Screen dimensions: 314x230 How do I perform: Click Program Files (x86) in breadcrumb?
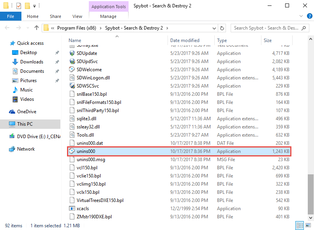tap(76, 28)
